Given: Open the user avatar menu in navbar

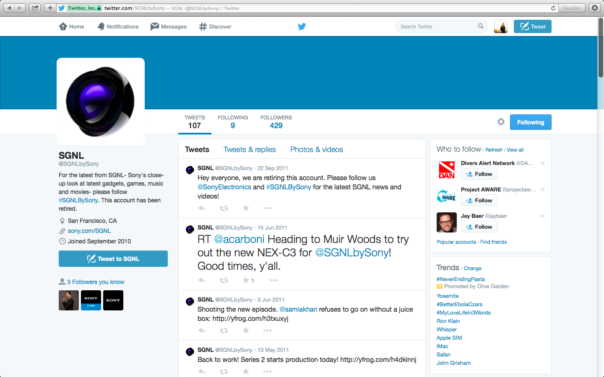Looking at the screenshot, I should (x=501, y=26).
